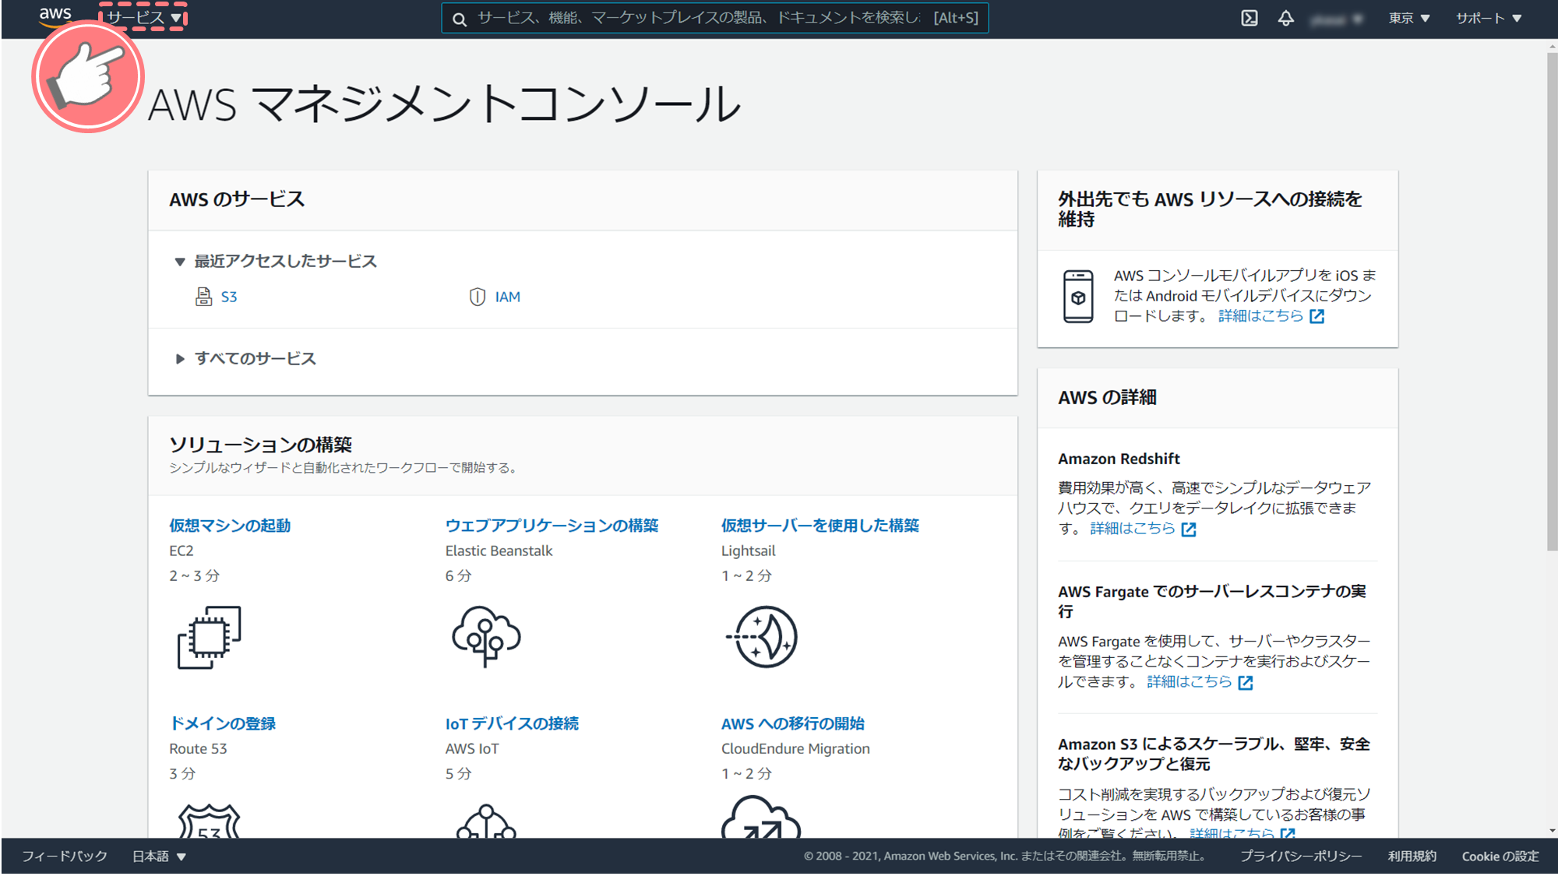
Task: Click the page vertical scrollbar thumb
Action: [1552, 301]
